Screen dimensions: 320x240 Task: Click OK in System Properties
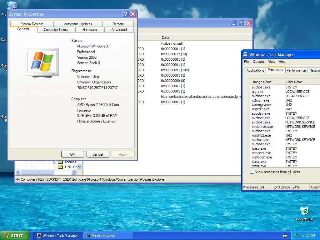point(72,154)
